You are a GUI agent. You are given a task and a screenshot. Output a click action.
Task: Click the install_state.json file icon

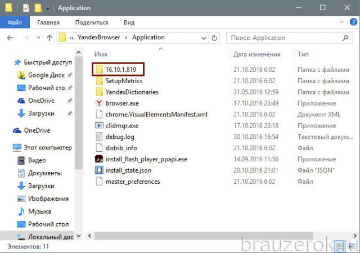99,170
